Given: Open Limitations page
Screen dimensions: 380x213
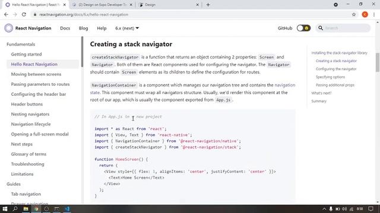Looking at the screenshot, I should [23, 174].
